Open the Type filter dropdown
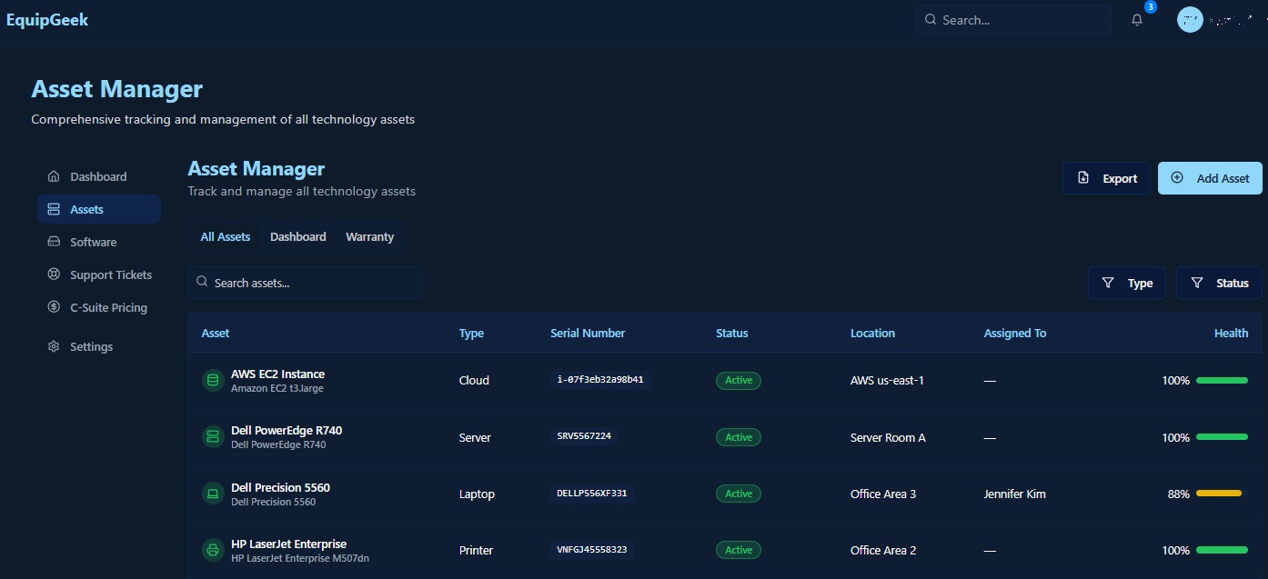This screenshot has width=1268, height=579. coord(1126,283)
